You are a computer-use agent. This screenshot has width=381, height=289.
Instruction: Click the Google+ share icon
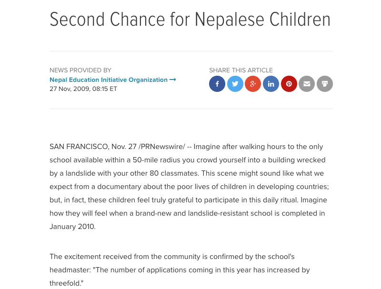[x=253, y=84]
